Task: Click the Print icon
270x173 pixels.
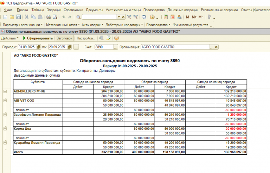Action: (x=49, y=17)
